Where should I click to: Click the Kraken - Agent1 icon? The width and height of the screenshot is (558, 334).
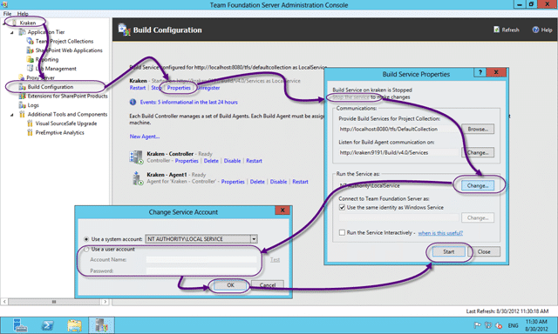coord(137,178)
